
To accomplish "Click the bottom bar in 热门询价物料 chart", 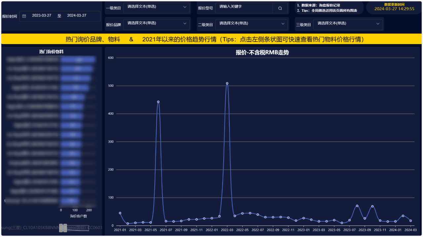I will coord(70,201).
